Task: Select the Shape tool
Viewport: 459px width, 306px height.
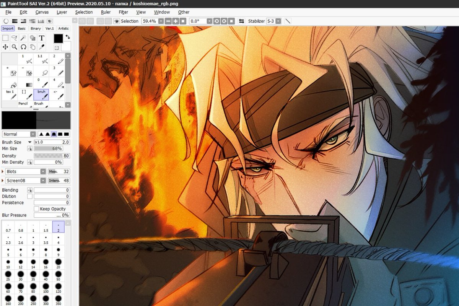Action: [33, 38]
